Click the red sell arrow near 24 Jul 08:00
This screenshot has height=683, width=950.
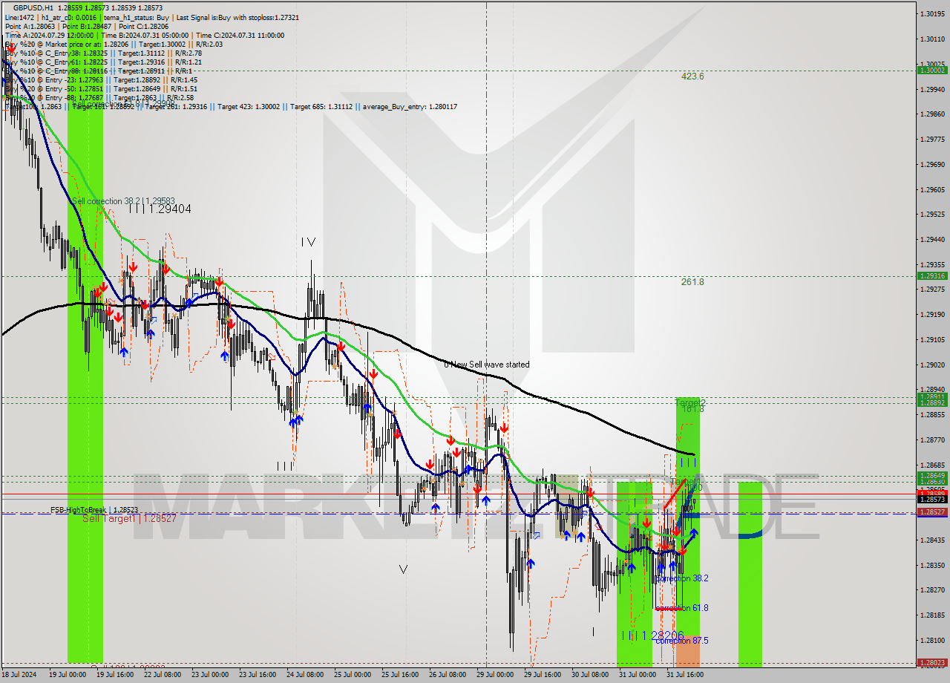point(341,347)
